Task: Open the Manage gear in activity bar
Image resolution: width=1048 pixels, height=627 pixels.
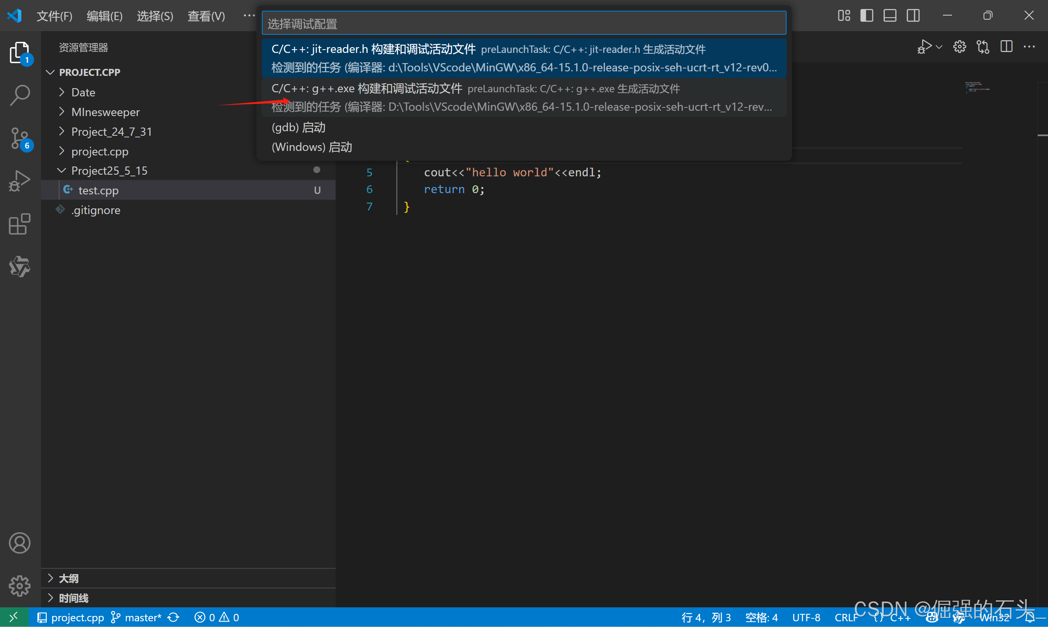Action: pyautogui.click(x=19, y=586)
